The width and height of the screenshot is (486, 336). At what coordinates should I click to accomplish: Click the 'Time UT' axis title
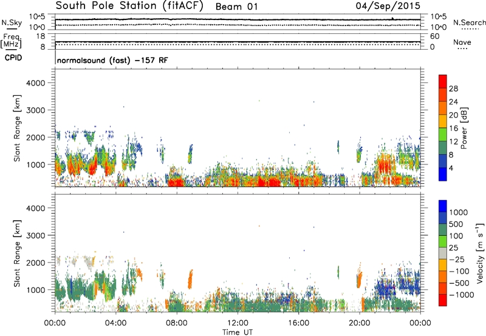point(238,332)
